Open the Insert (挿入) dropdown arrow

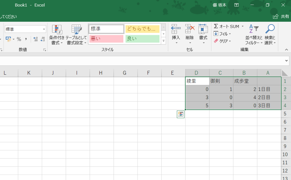(176, 43)
